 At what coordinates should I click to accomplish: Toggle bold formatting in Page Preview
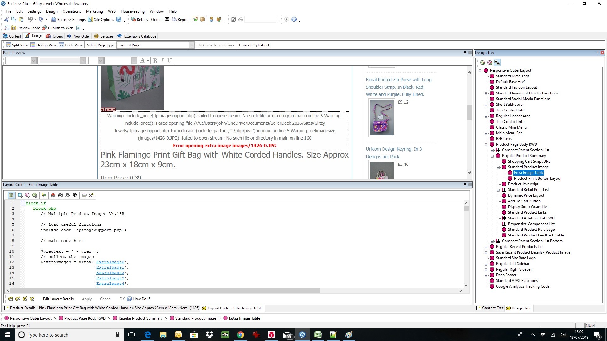(155, 61)
